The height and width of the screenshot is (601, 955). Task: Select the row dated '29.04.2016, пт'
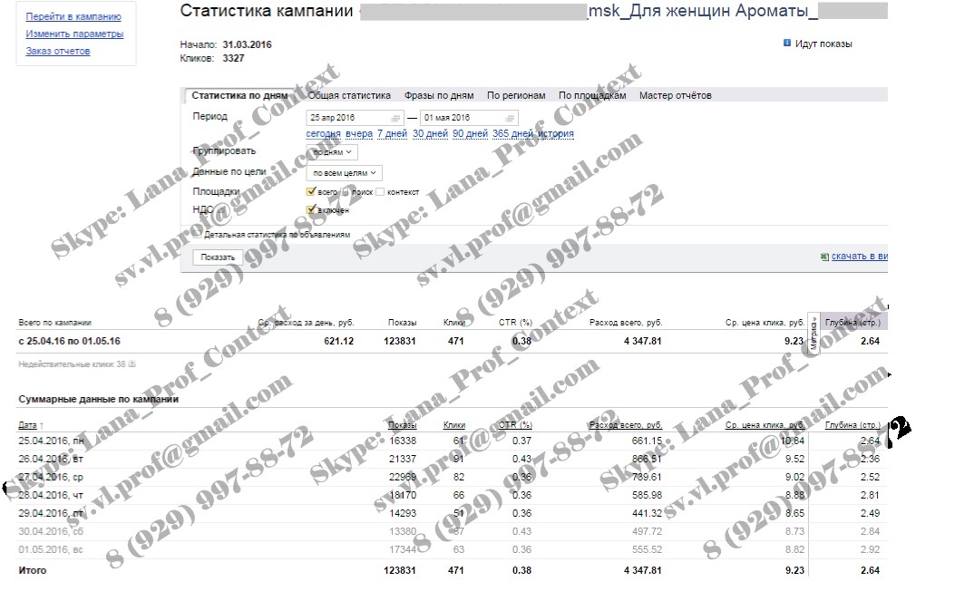452,514
